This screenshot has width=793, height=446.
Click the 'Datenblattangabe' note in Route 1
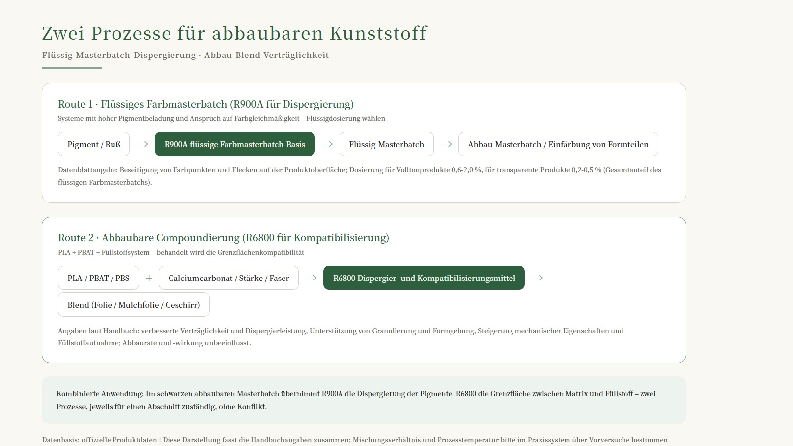360,176
